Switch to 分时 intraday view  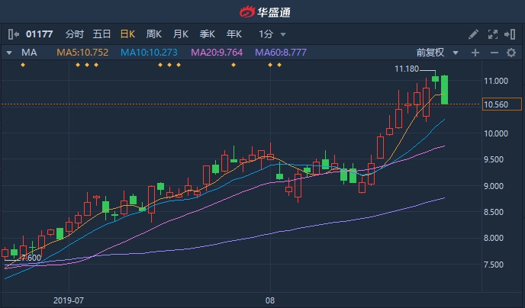(x=75, y=34)
